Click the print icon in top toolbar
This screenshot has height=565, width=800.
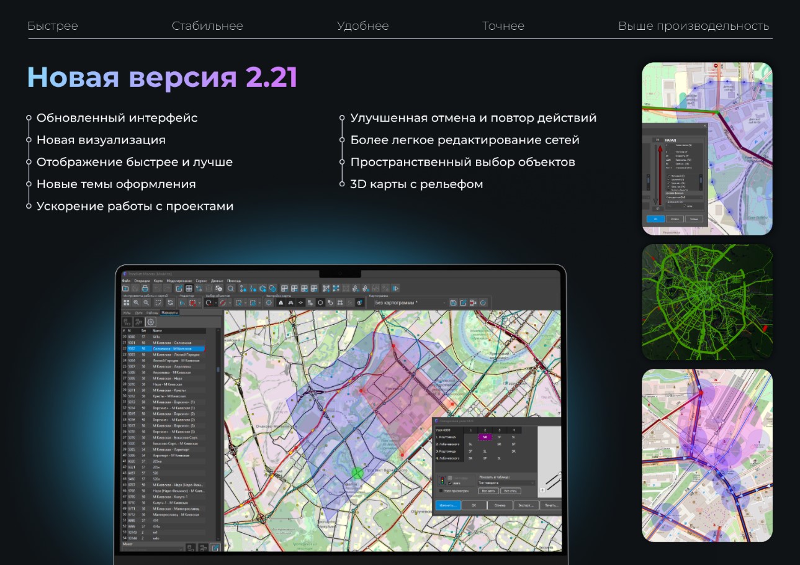145,289
